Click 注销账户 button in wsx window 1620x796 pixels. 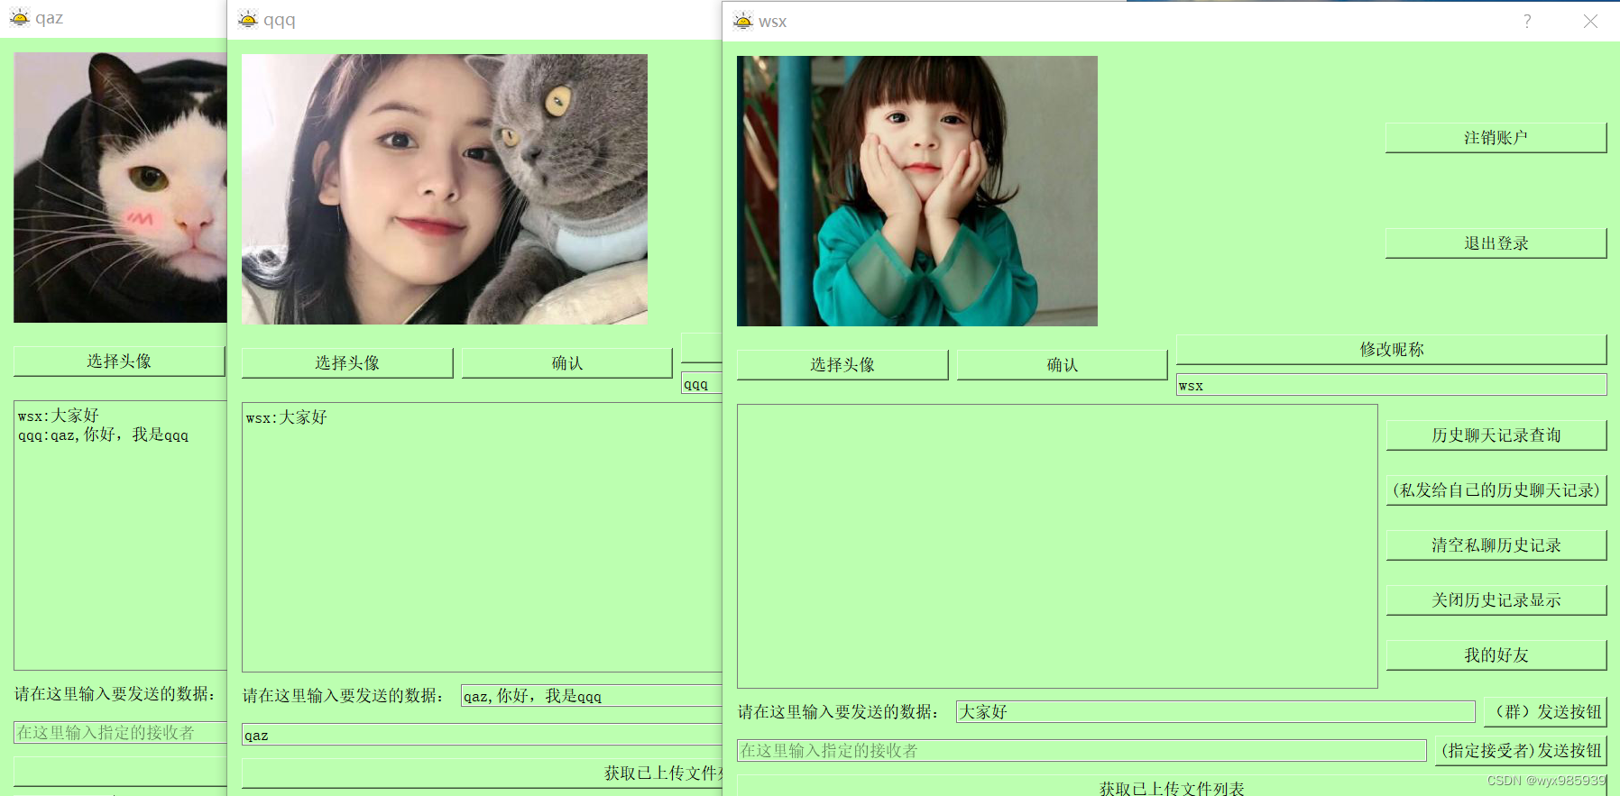(x=1496, y=138)
